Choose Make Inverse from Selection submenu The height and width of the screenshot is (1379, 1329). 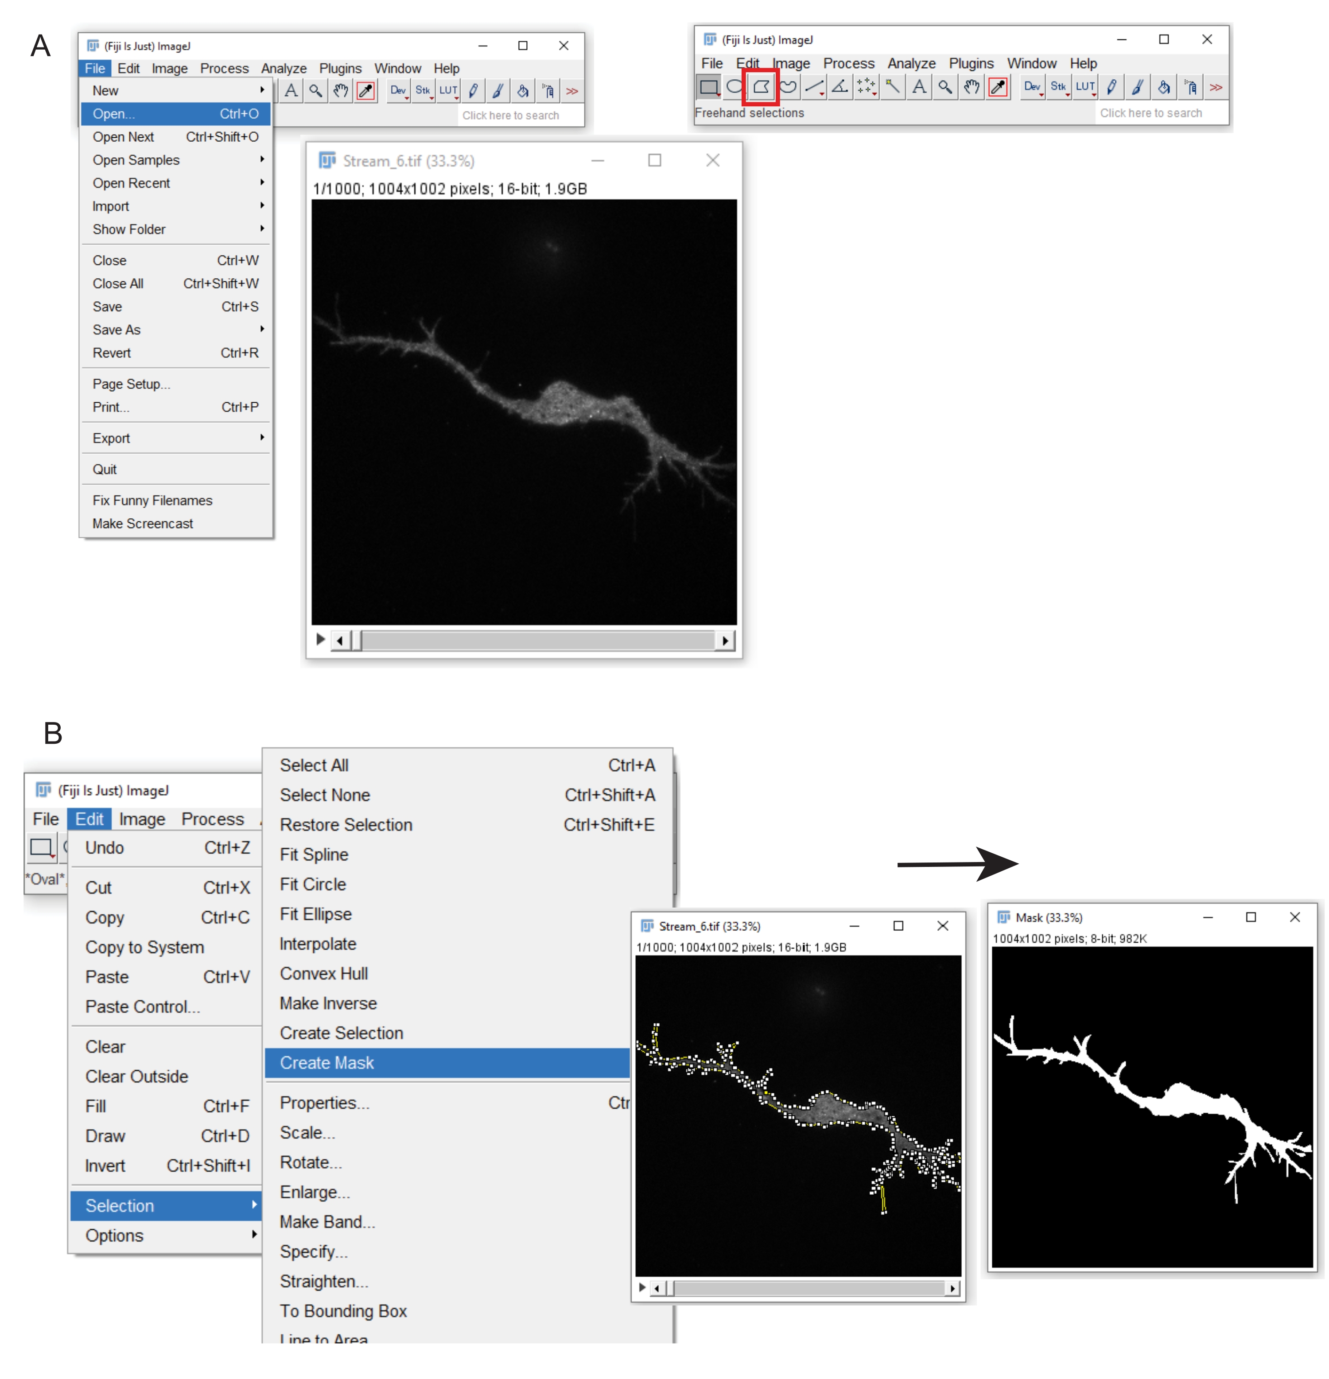[x=328, y=1003]
